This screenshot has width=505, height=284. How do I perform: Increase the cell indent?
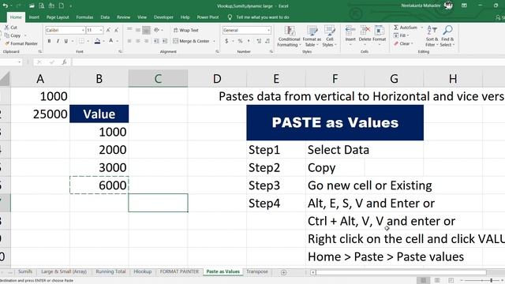click(x=165, y=41)
